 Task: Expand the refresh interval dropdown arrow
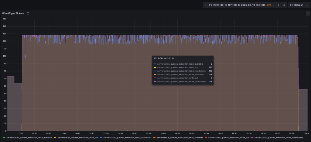pyautogui.click(x=307, y=5)
